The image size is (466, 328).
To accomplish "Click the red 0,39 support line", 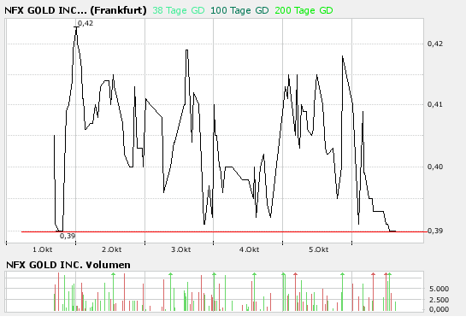I will [x=224, y=231].
